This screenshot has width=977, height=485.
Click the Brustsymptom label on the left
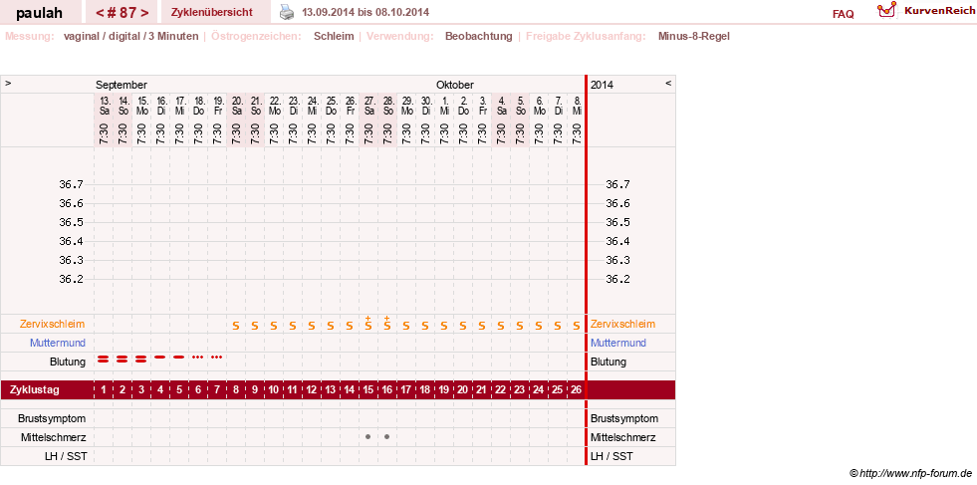52,418
